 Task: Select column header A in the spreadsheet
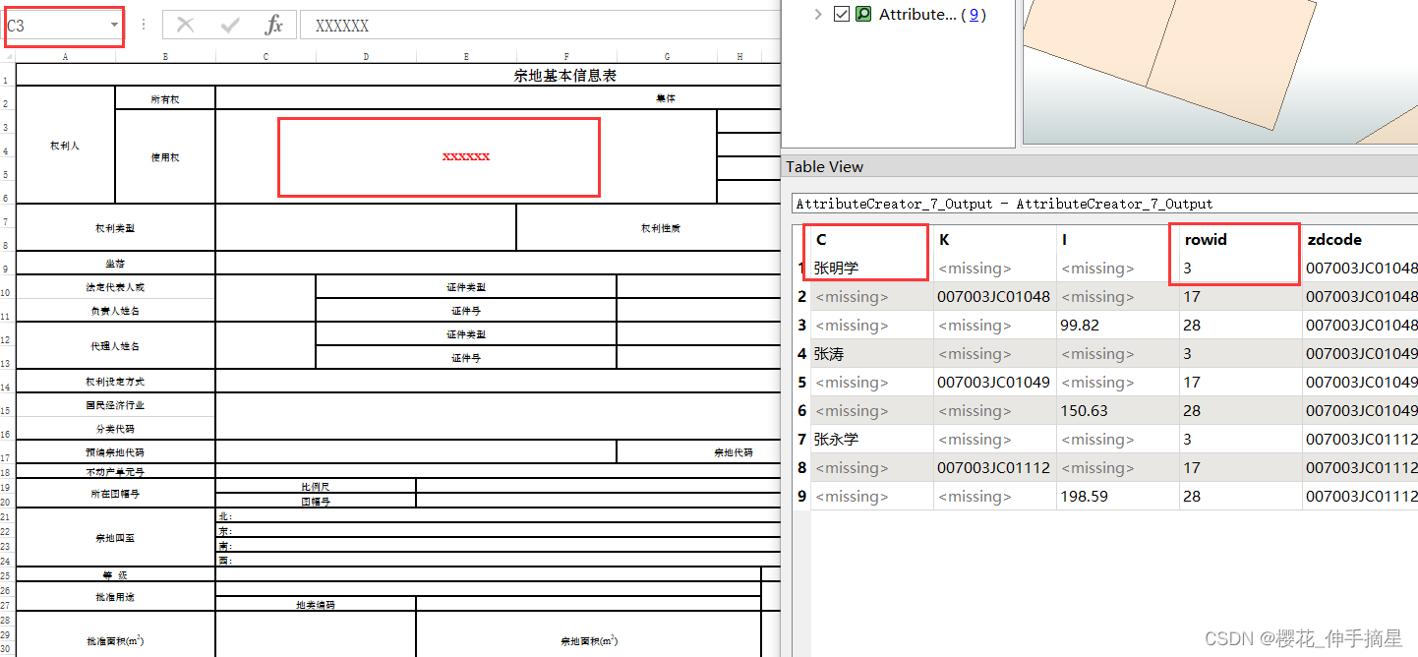point(65,56)
